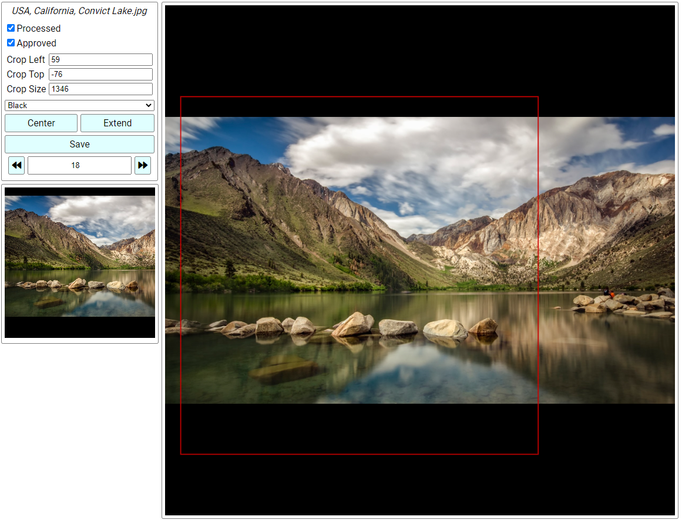Select the Crop Size input box
The image size is (682, 523).
pos(100,89)
